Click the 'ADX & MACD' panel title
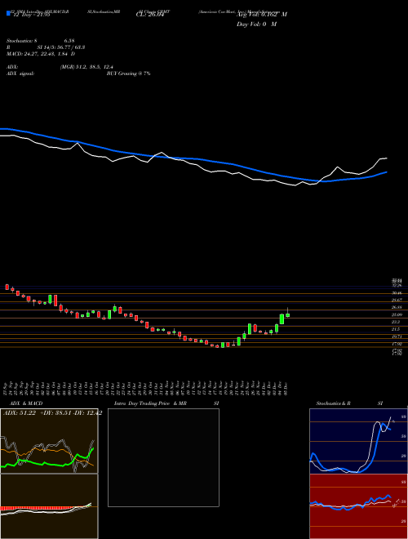Viewport: 408px width, 539px height. (x=26, y=403)
